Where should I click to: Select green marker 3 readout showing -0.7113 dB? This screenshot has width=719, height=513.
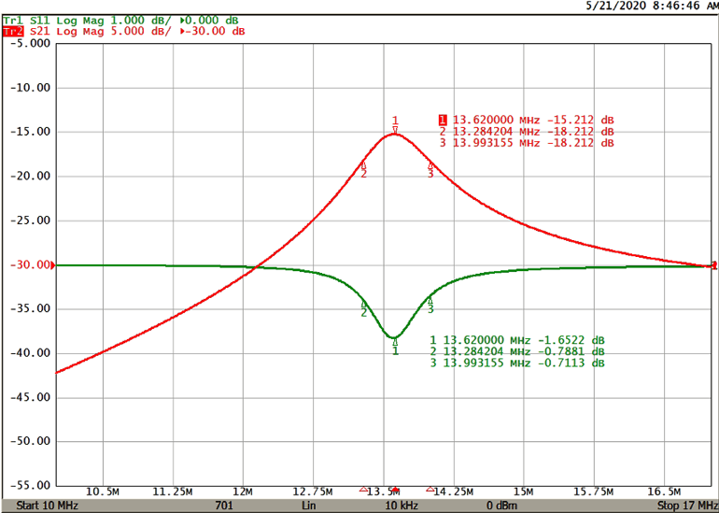tap(516, 363)
